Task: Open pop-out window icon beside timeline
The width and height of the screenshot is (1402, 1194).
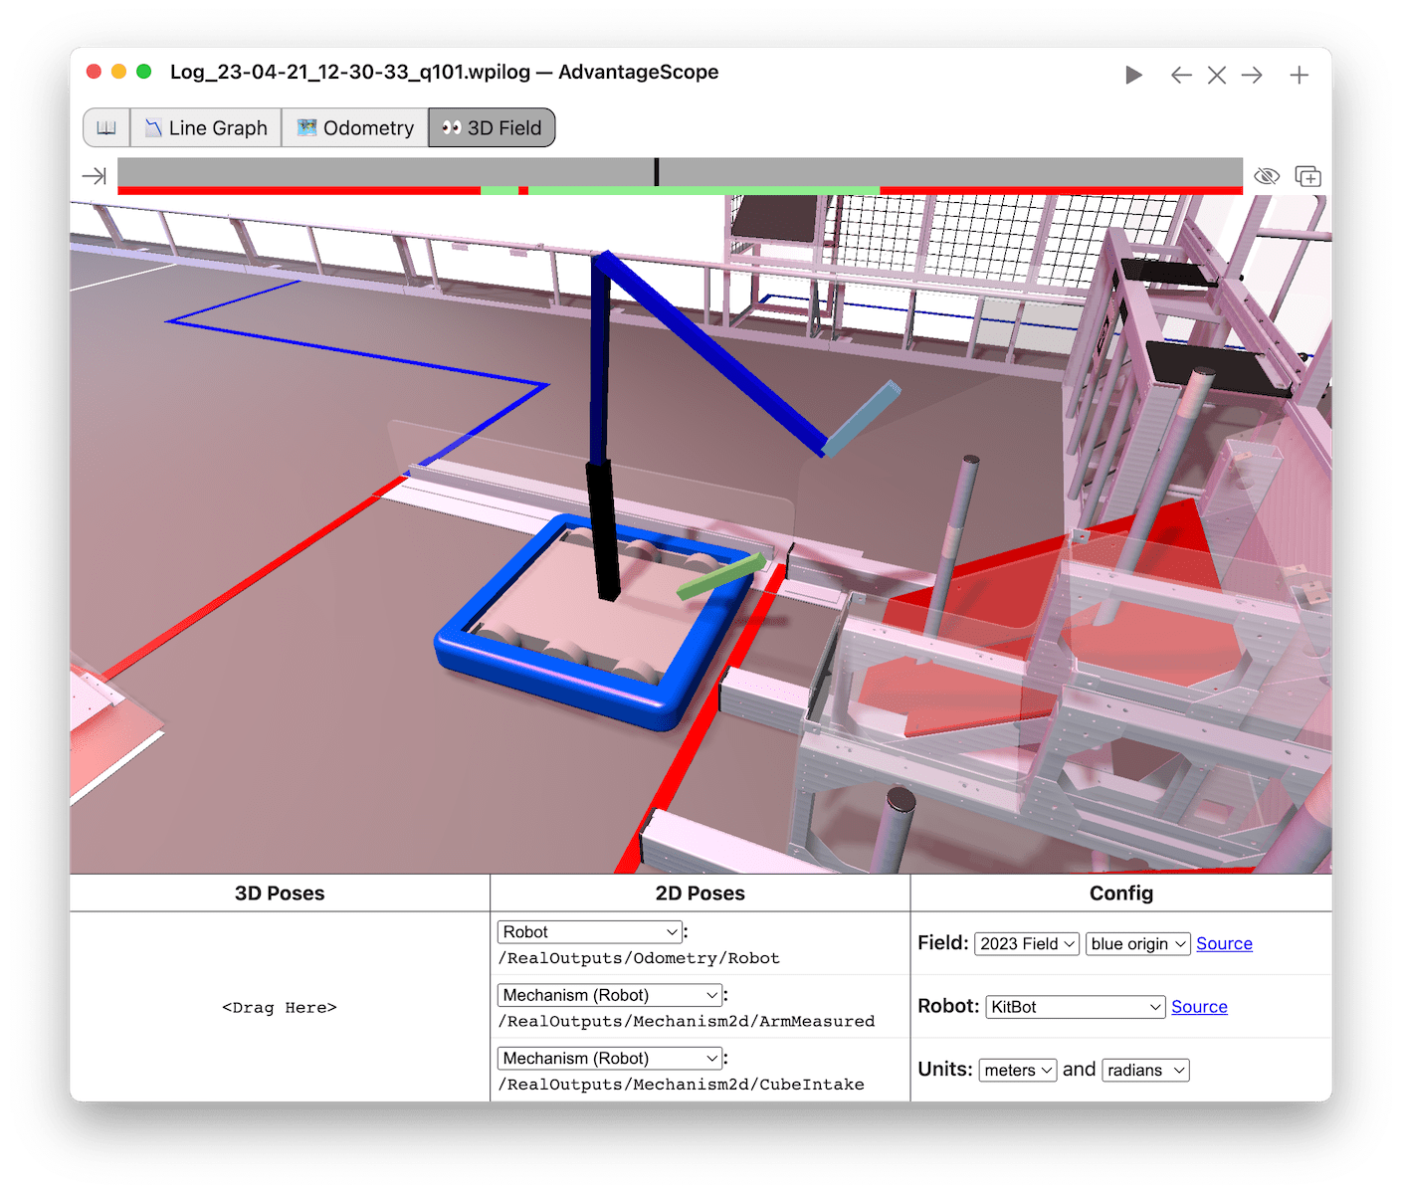Action: 1307,177
